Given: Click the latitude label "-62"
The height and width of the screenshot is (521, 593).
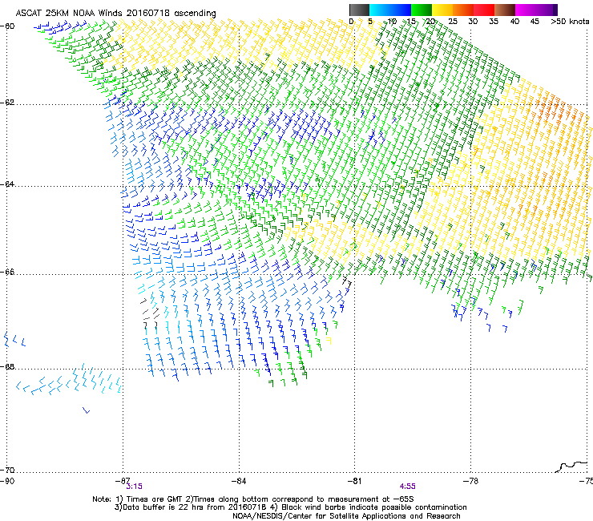Looking at the screenshot, I should [x=7, y=103].
